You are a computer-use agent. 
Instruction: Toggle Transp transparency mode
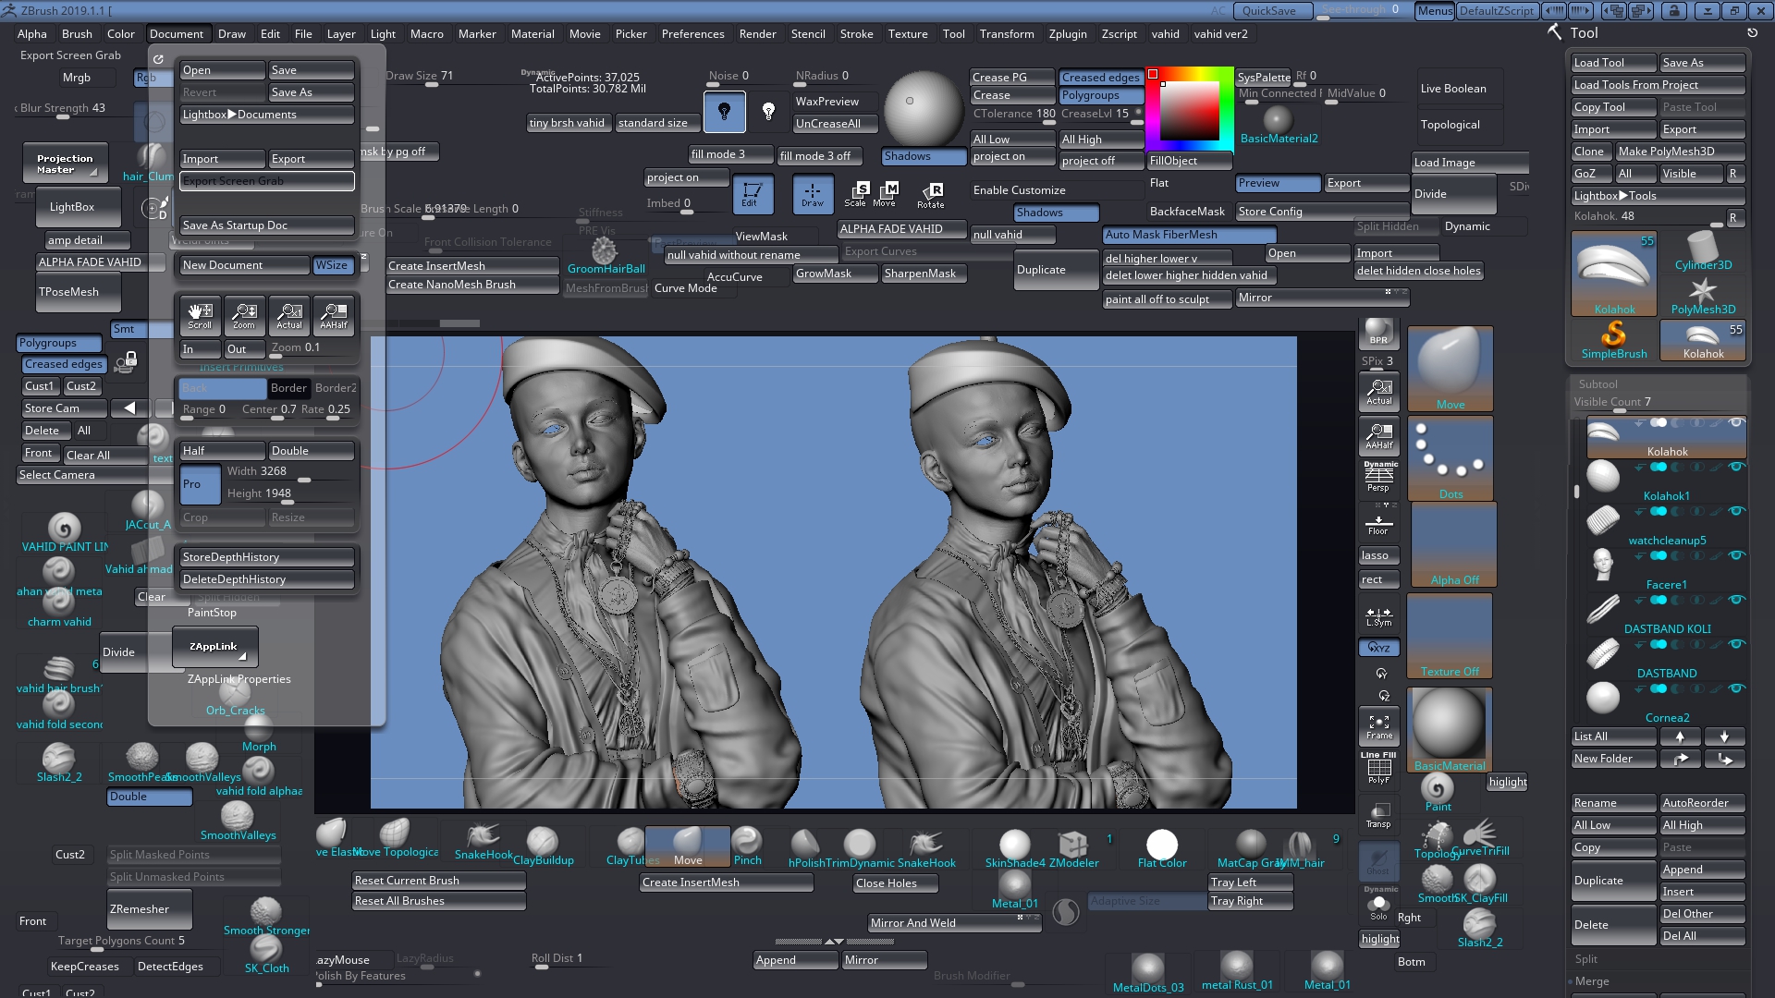1378,814
